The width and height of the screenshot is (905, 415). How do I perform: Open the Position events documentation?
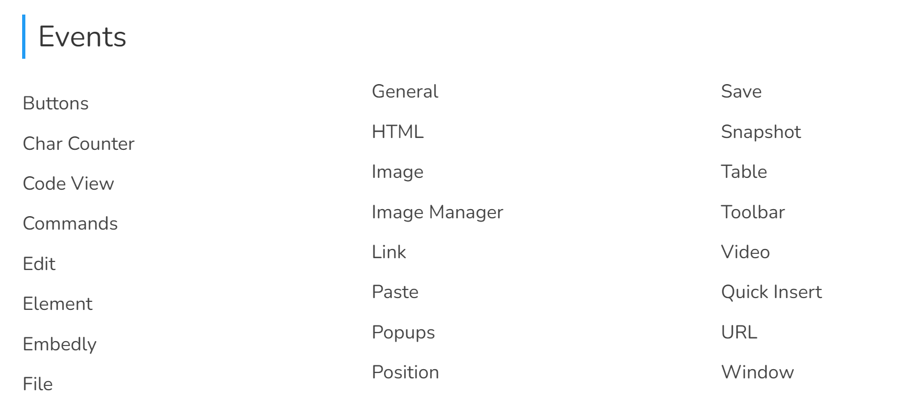pyautogui.click(x=405, y=372)
